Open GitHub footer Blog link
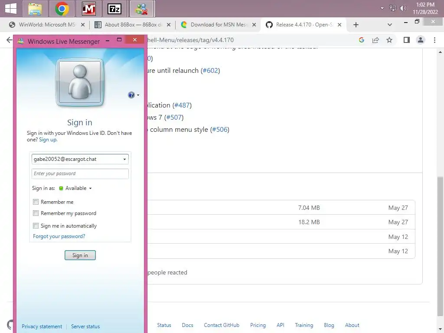 329,325
